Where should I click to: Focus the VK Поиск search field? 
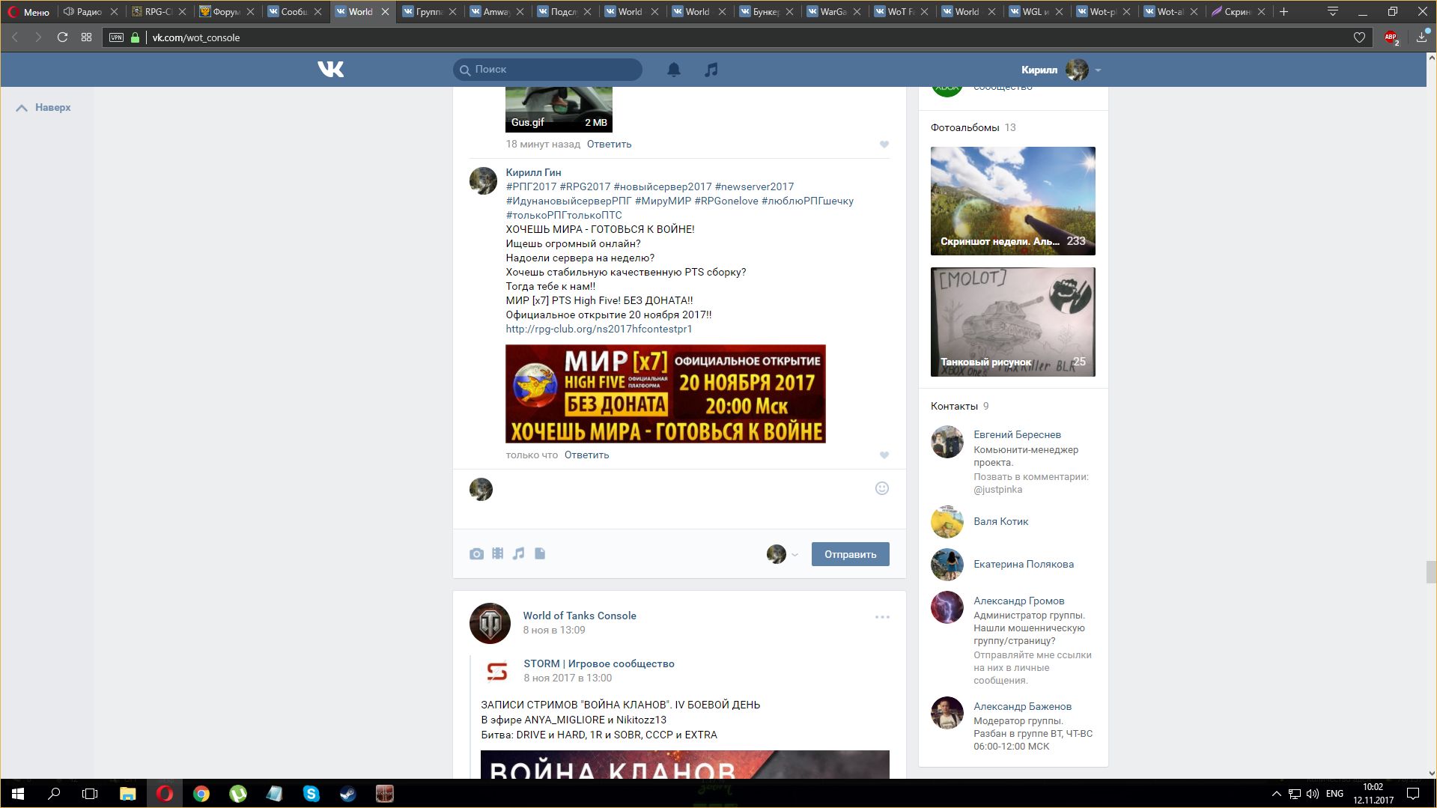547,69
